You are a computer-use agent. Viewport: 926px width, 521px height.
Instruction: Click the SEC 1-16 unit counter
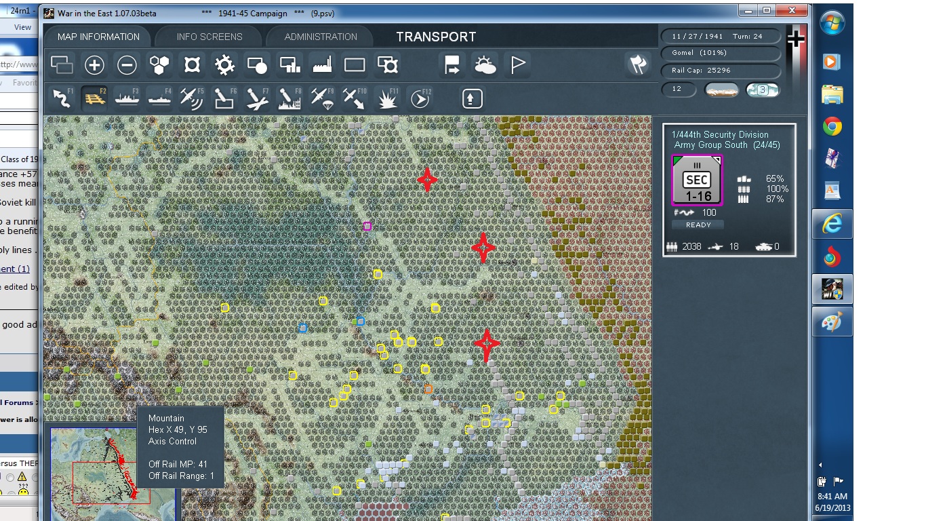point(697,180)
